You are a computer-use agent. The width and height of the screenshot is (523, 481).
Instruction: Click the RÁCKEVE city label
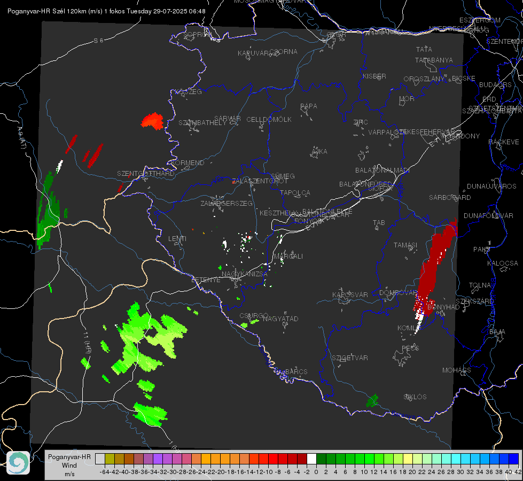click(504, 142)
